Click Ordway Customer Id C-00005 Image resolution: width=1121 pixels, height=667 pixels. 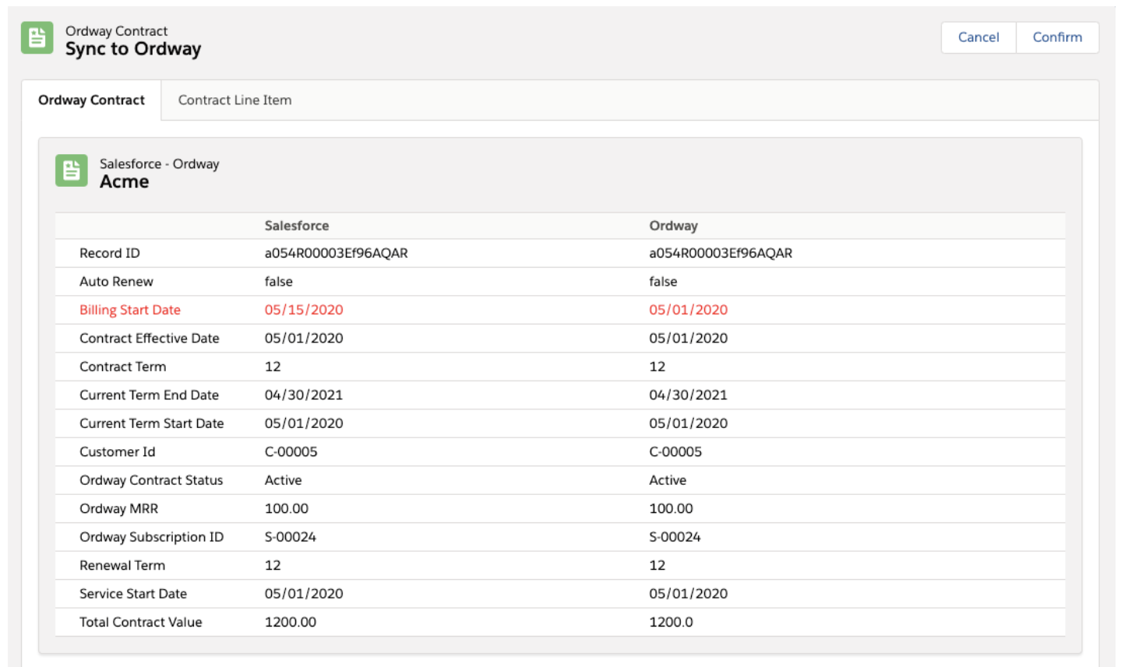675,452
